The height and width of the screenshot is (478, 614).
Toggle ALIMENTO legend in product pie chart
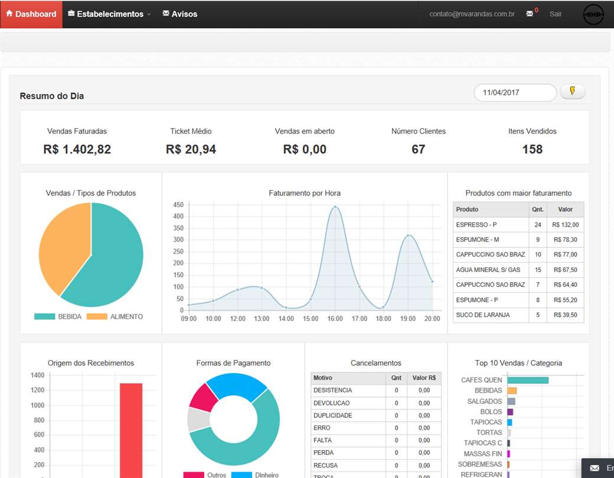(115, 316)
